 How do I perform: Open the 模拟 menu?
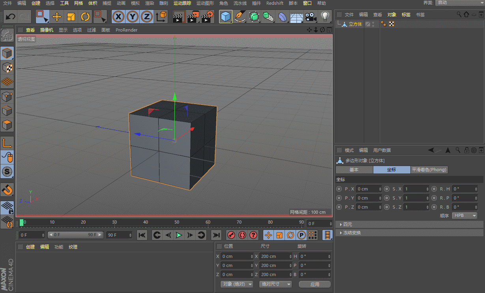point(135,3)
